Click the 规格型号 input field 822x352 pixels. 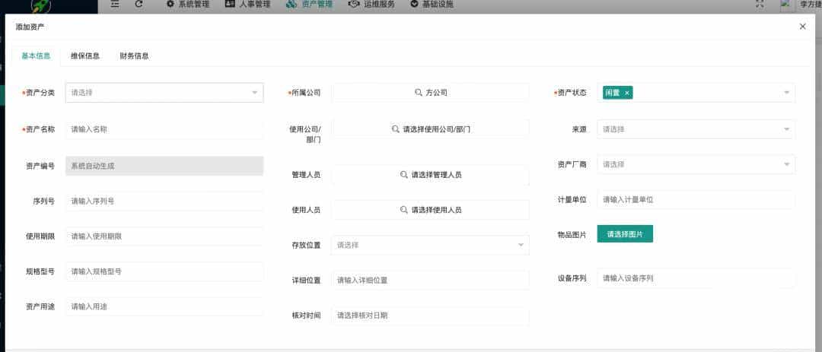[164, 271]
